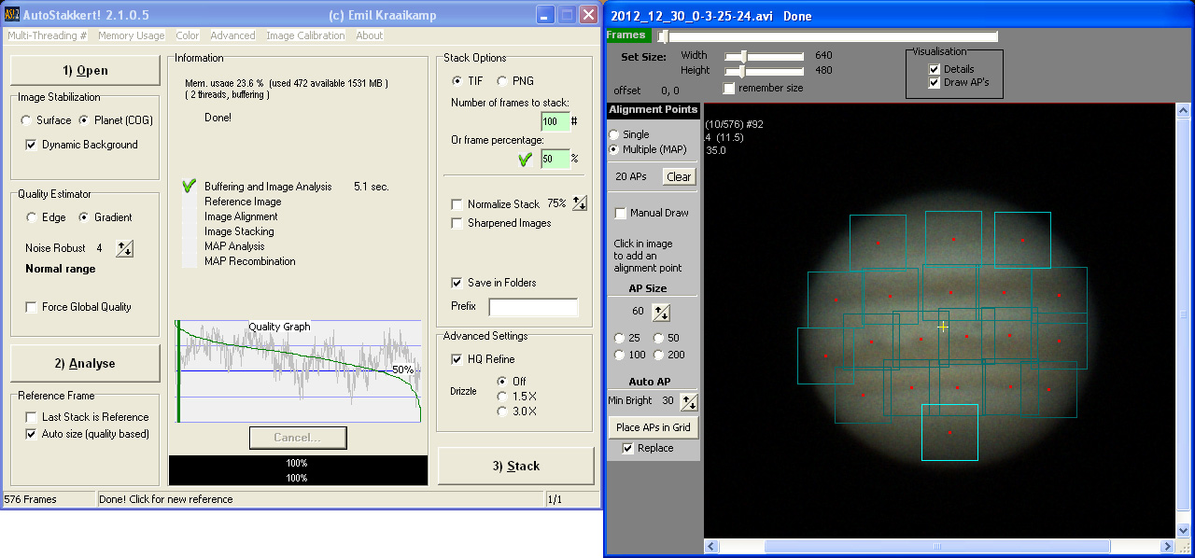Toggle the HQ Refine checkbox

pos(457,359)
